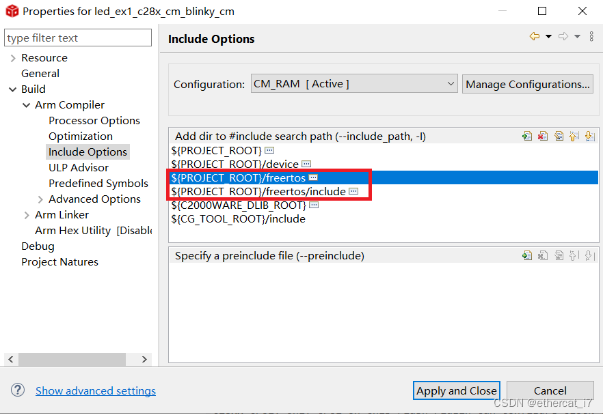Collapse the Arm Compiler tree node
The height and width of the screenshot is (415, 603).
click(x=27, y=105)
